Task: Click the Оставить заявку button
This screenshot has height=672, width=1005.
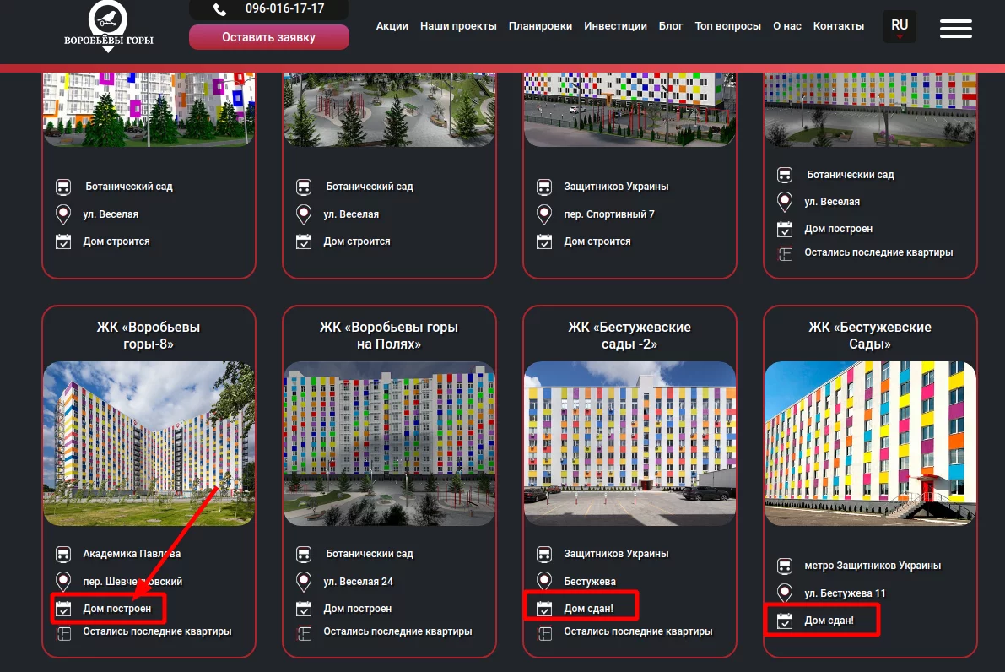Action: 269,37
